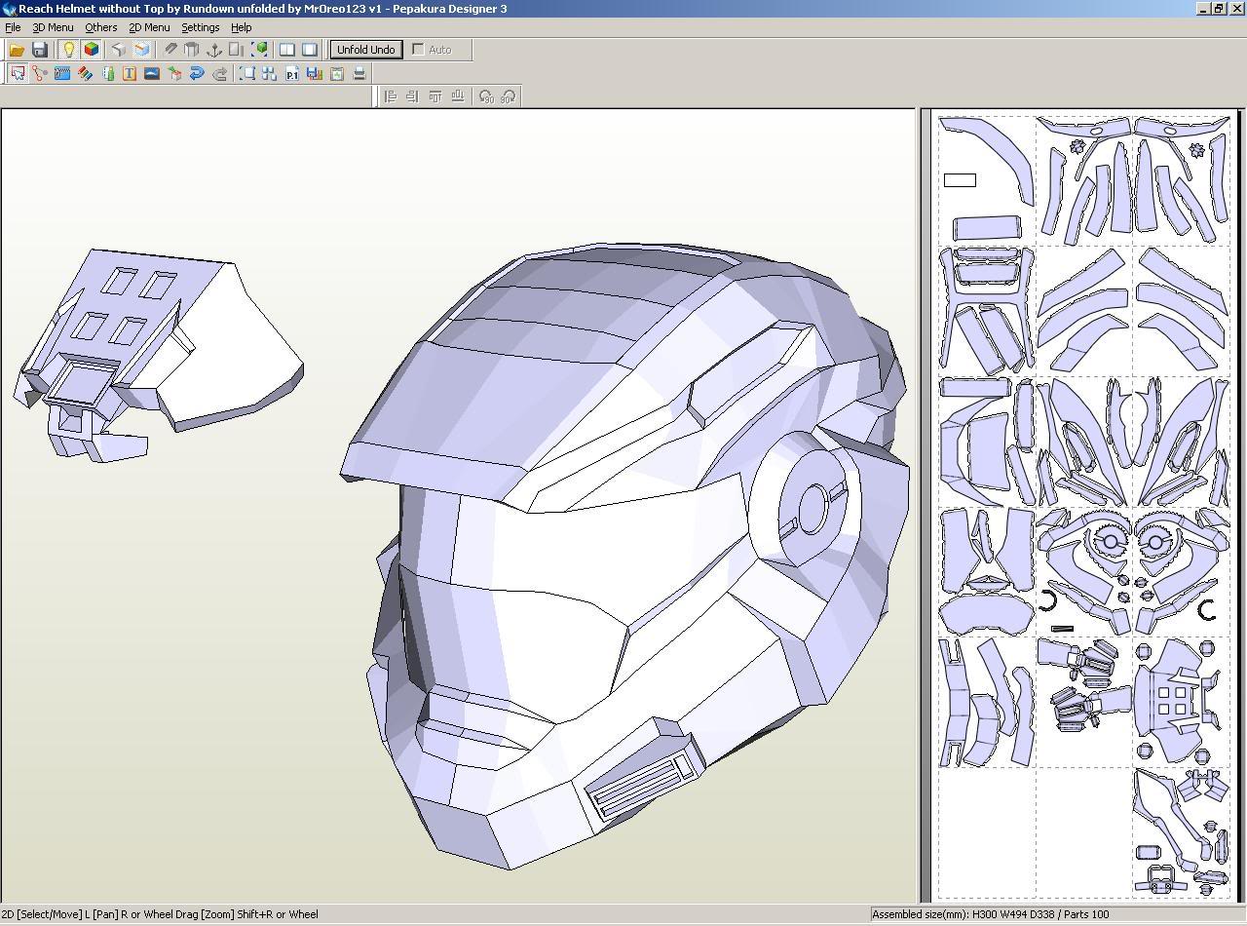
Task: Click the 'Assembled size(mm)' status bar text
Action: pyautogui.click(x=990, y=914)
